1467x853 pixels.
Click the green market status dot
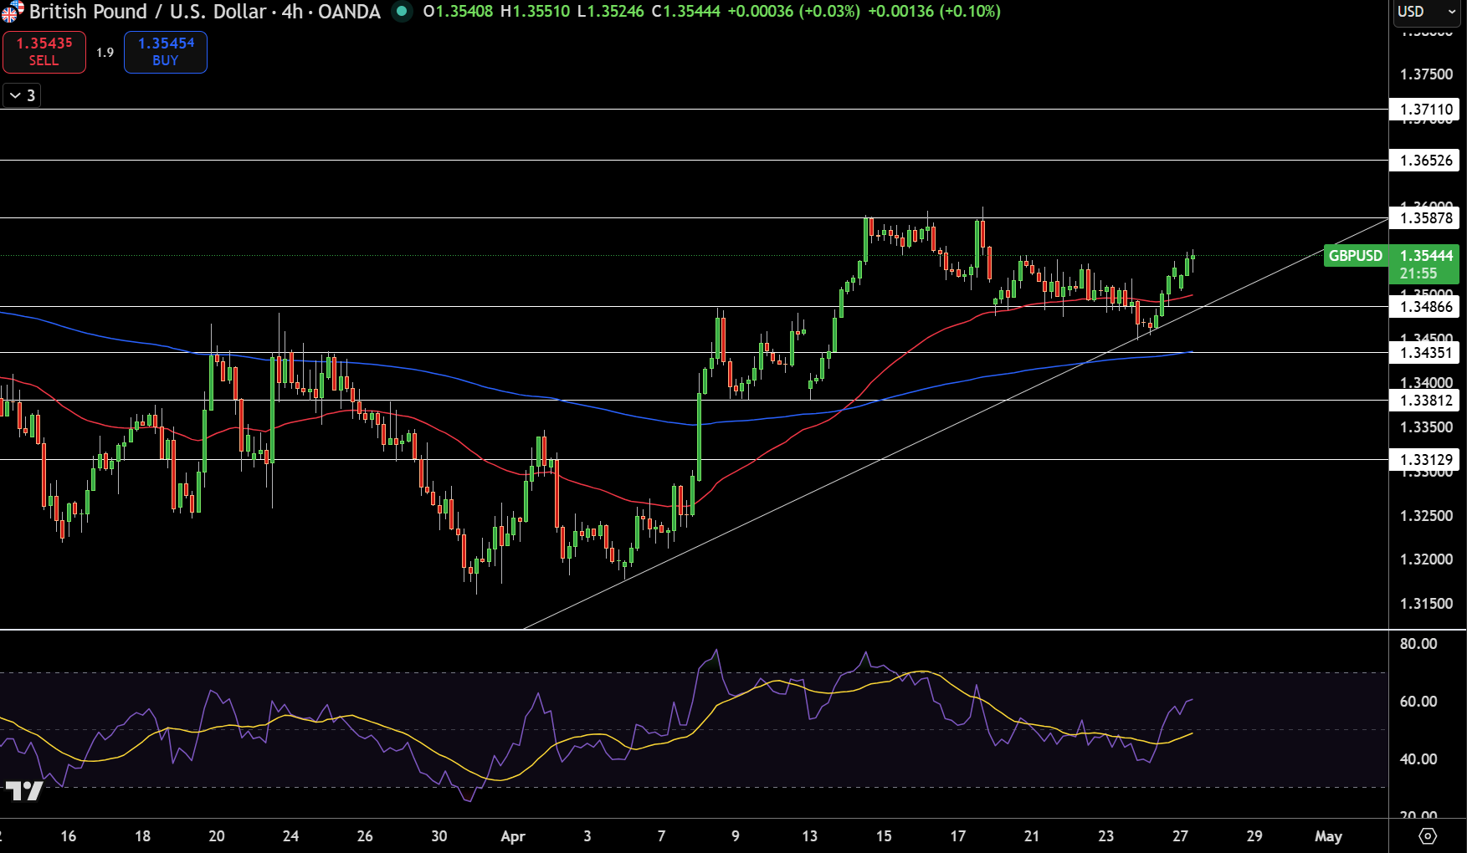[x=402, y=12]
